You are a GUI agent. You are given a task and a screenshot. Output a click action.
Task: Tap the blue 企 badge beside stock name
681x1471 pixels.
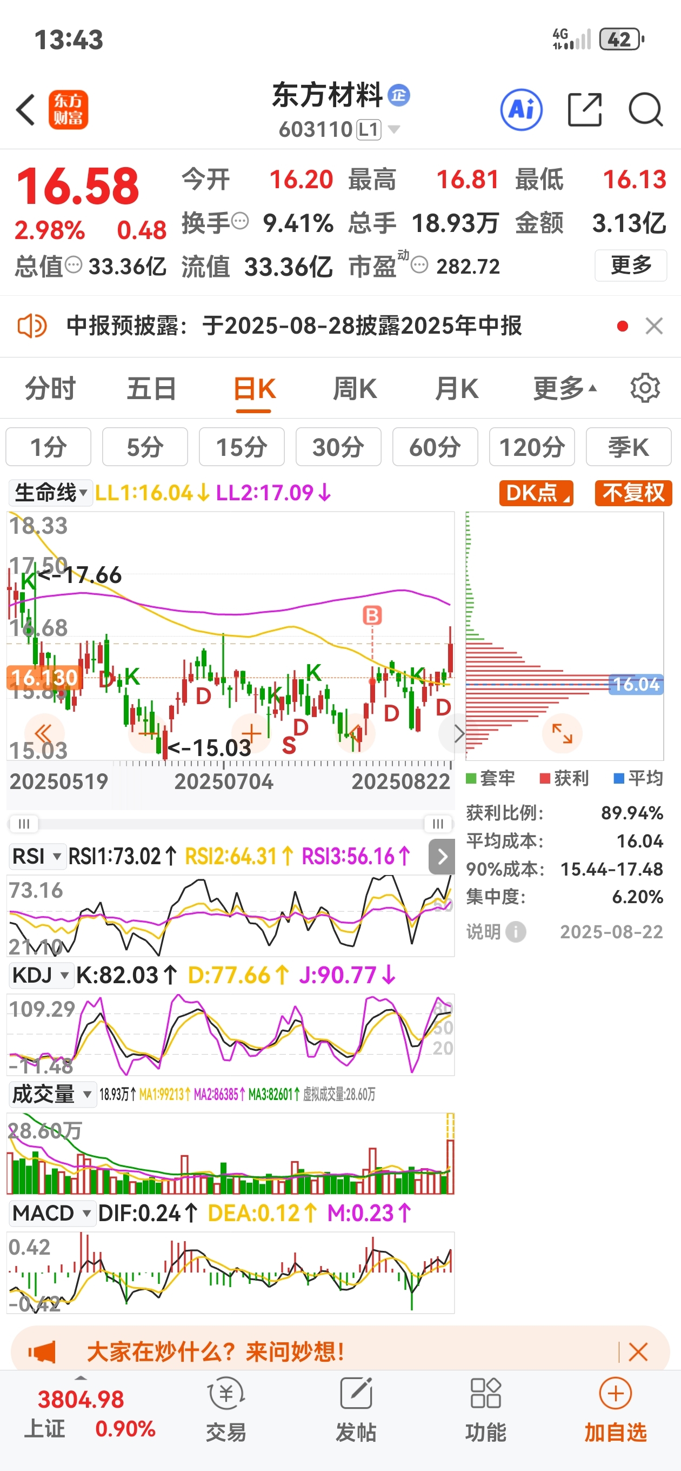pyautogui.click(x=398, y=95)
